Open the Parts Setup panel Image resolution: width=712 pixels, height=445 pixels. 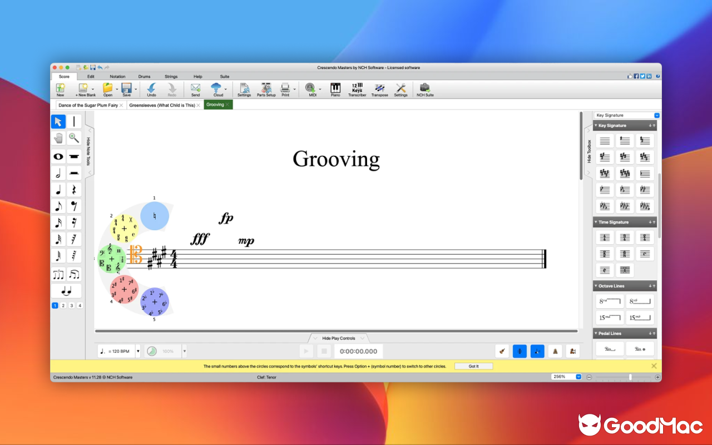pyautogui.click(x=266, y=89)
